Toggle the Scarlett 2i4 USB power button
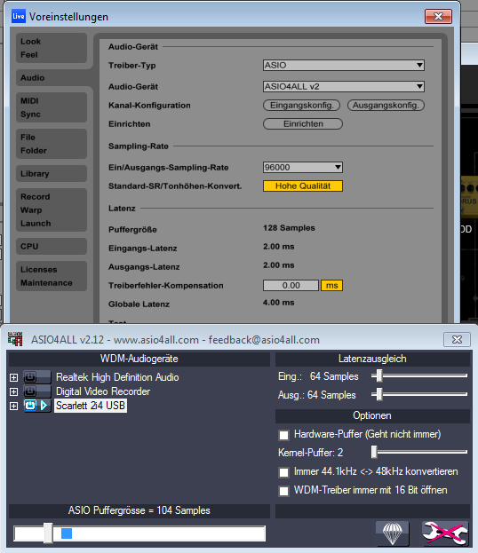Viewport: 478px width, 553px height. click(30, 406)
